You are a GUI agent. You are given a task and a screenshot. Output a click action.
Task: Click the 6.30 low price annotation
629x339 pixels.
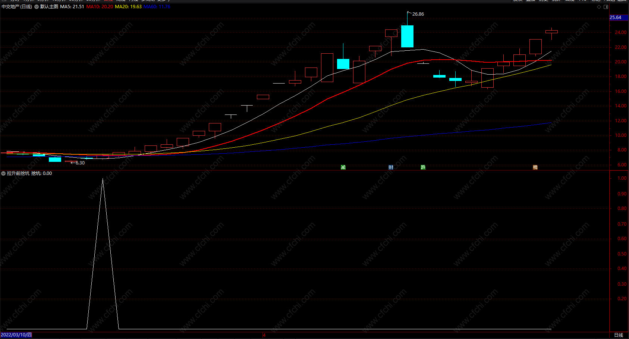point(80,163)
